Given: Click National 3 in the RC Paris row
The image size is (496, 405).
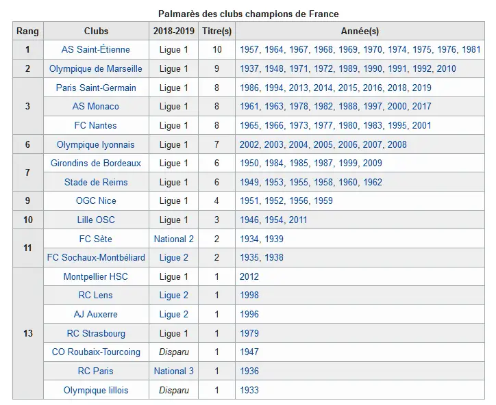Looking at the screenshot, I should (x=173, y=371).
